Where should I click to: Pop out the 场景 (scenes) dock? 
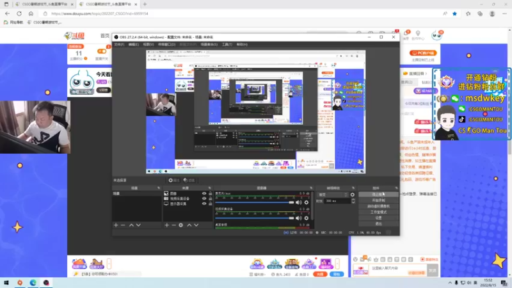(159, 188)
